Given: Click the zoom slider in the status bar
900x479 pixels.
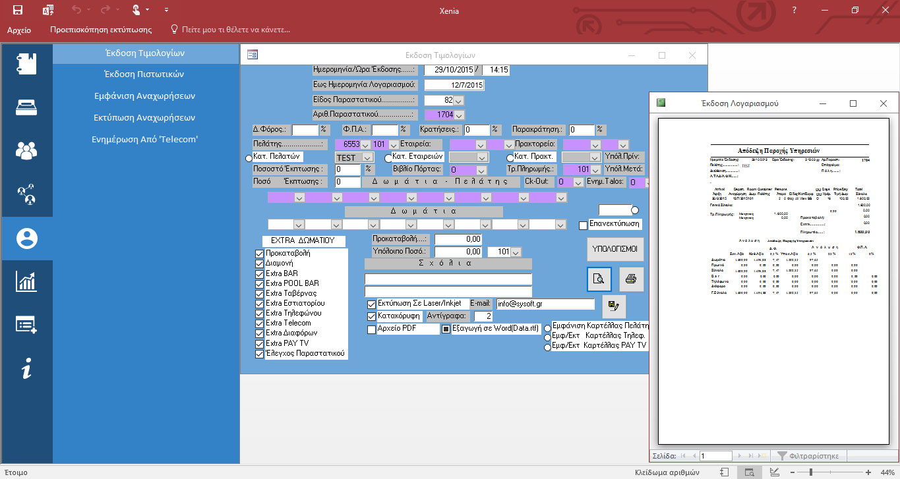Looking at the screenshot, I should (810, 472).
